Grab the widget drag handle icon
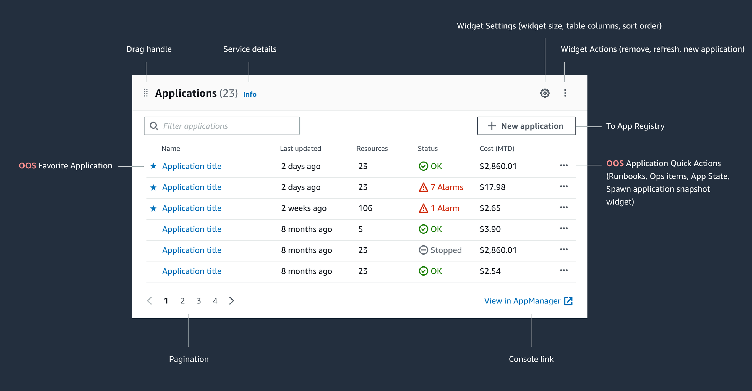Viewport: 752px width, 391px height. coord(146,93)
